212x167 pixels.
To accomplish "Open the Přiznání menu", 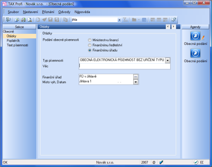I will 48,12.
